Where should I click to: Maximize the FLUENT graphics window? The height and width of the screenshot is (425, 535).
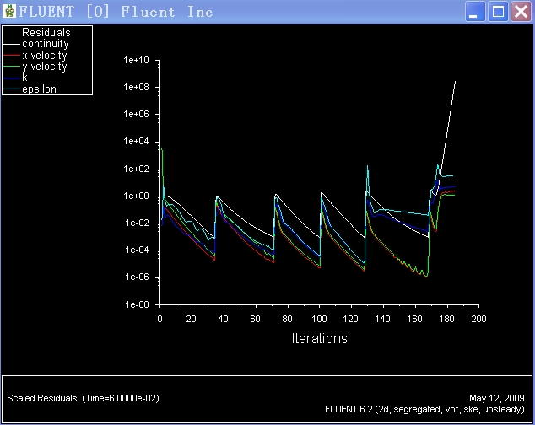tap(499, 12)
